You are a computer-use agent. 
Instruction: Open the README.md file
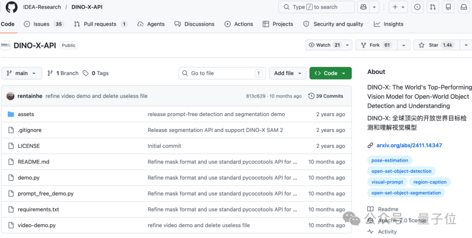[33, 162]
